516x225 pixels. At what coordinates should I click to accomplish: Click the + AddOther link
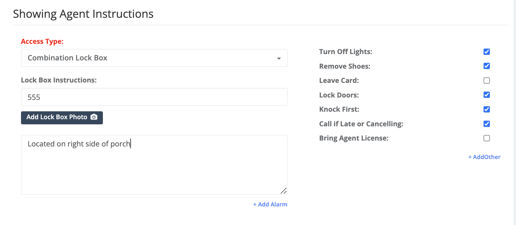484,157
